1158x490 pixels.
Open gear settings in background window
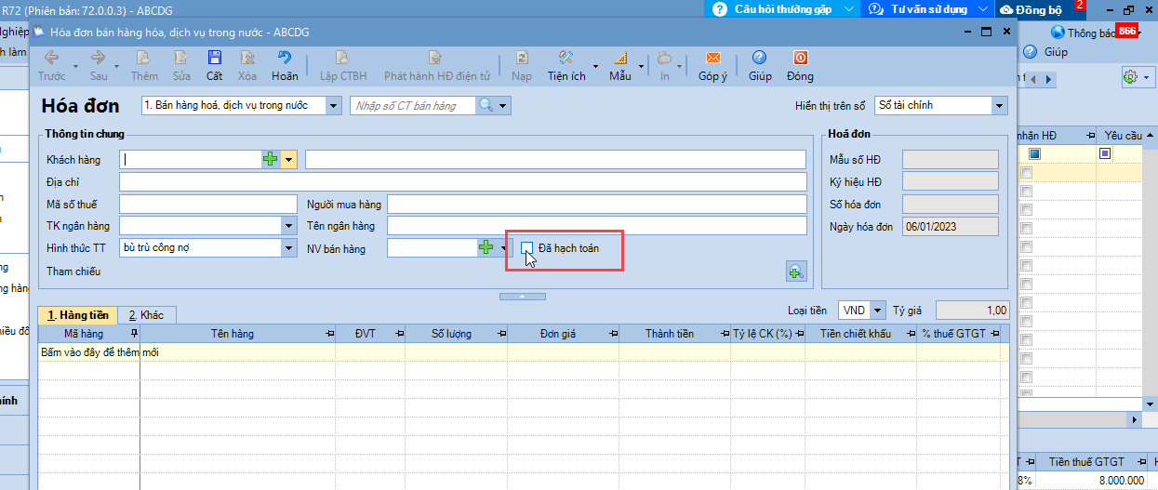(x=1130, y=77)
